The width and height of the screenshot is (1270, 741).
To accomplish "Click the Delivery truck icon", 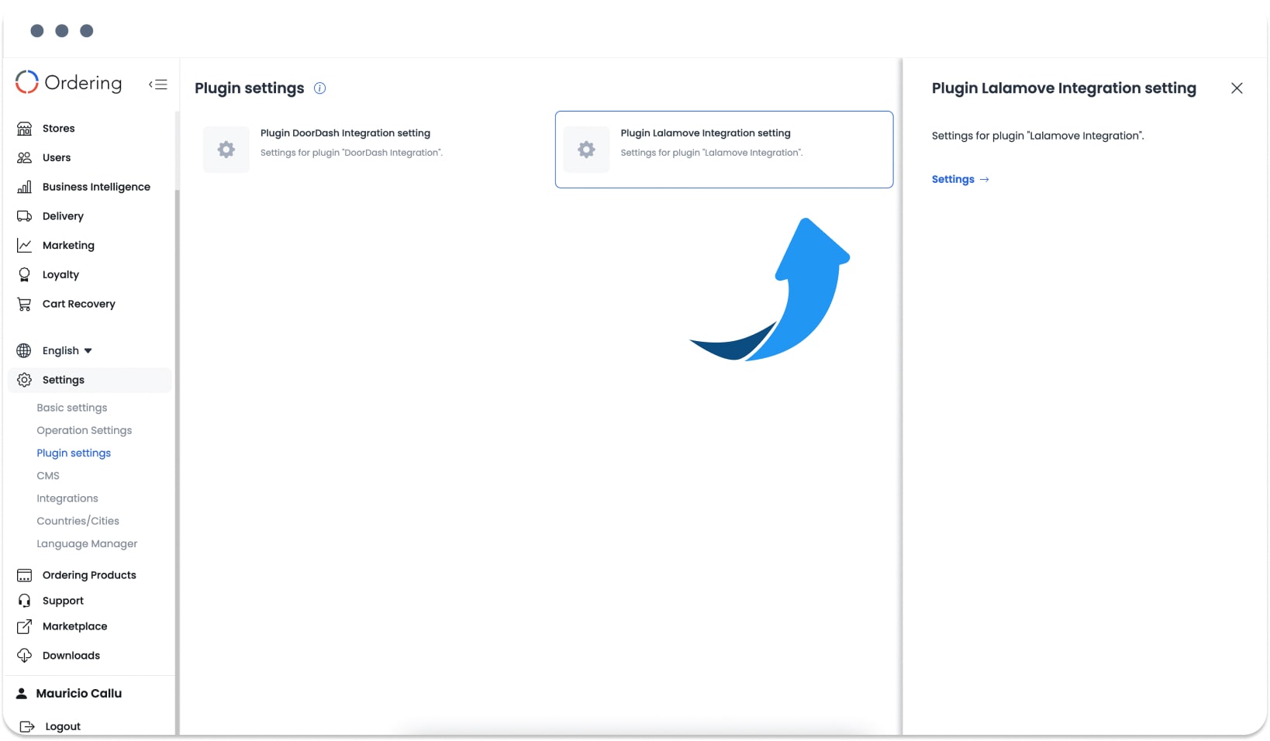I will [x=25, y=216].
